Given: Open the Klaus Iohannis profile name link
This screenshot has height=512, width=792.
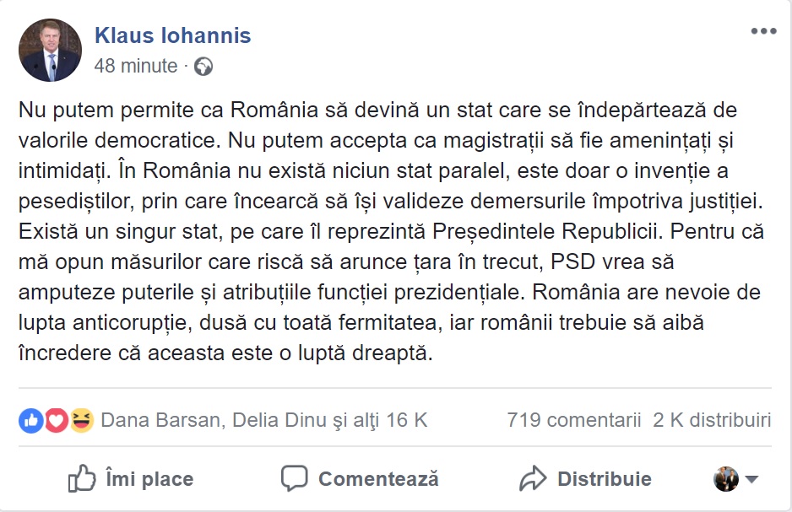Looking at the screenshot, I should pos(172,36).
